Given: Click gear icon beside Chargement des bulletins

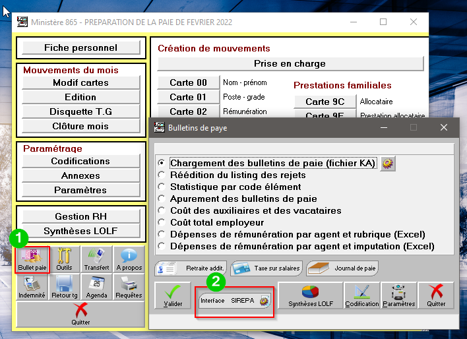Looking at the screenshot, I should click(388, 163).
